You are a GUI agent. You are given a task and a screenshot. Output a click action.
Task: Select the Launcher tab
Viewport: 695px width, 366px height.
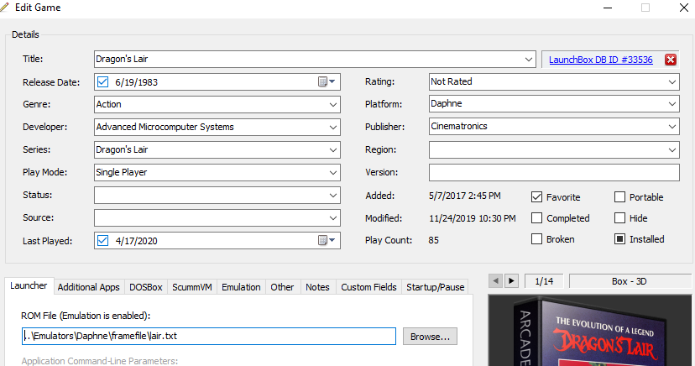pyautogui.click(x=29, y=285)
